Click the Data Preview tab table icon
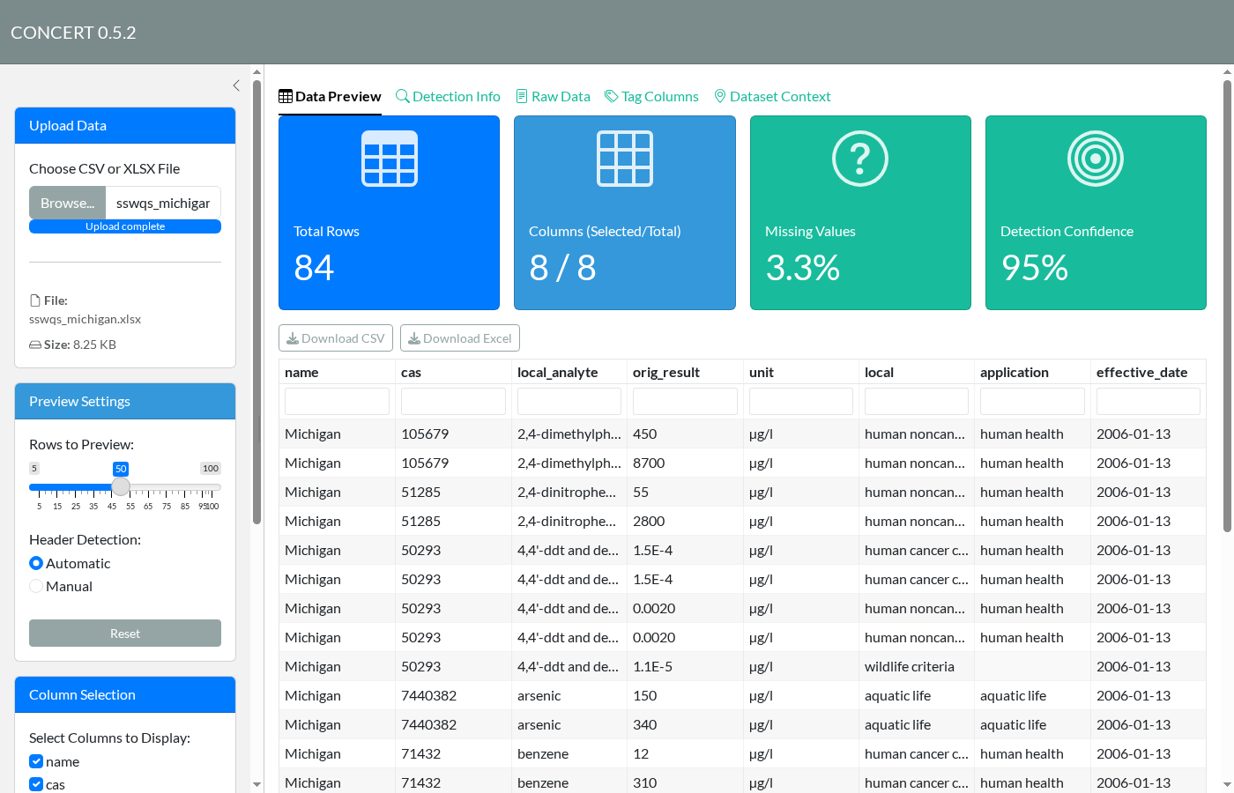This screenshot has width=1234, height=793. 286,97
